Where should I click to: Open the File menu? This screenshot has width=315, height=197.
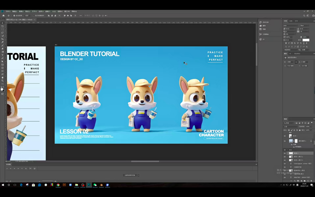(8, 11)
